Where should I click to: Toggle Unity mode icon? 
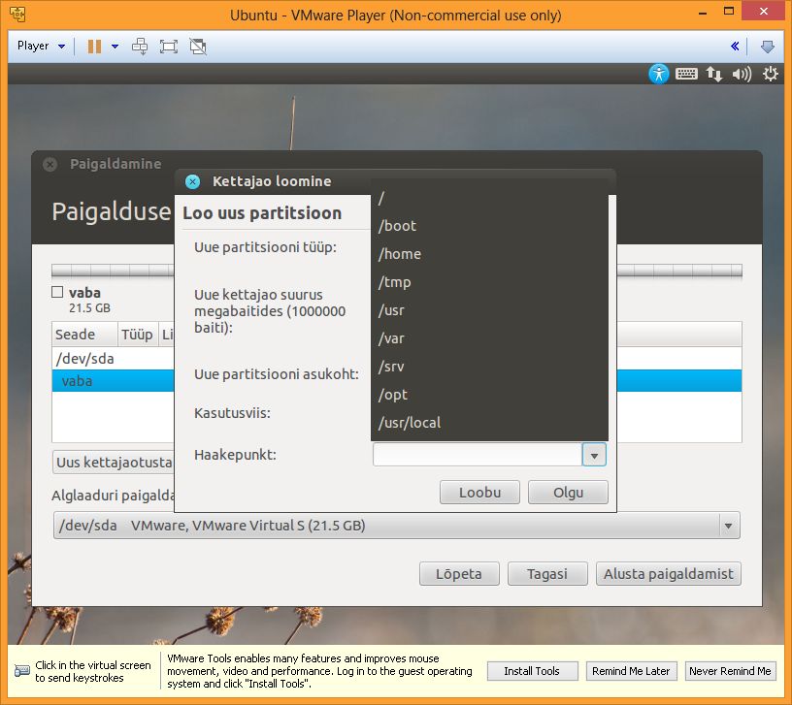pyautogui.click(x=198, y=47)
